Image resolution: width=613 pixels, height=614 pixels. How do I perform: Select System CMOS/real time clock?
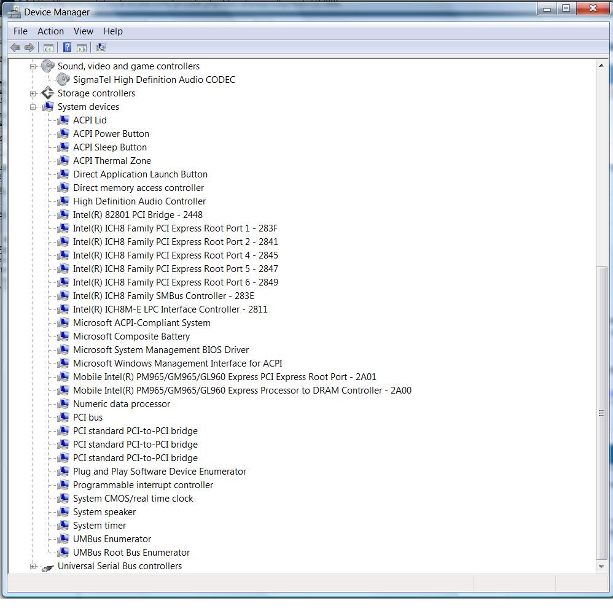[x=133, y=499]
